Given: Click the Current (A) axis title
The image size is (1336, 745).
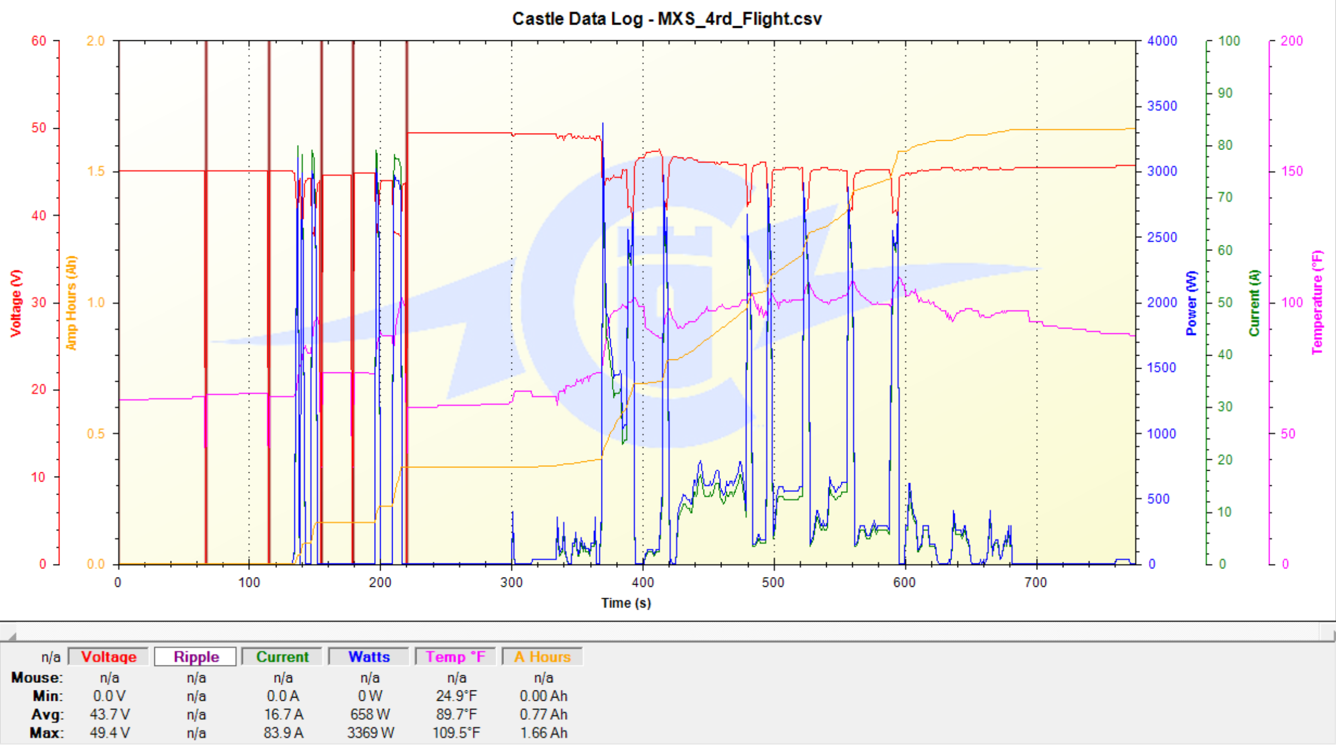Looking at the screenshot, I should [x=1254, y=303].
